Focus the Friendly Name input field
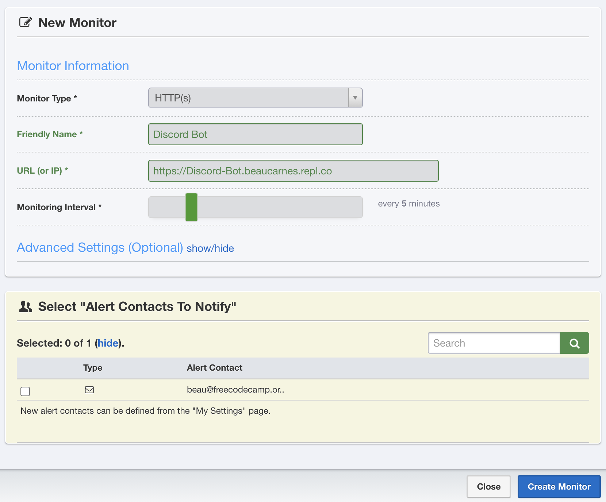Screen dimensions: 606x502 (x=255, y=134)
